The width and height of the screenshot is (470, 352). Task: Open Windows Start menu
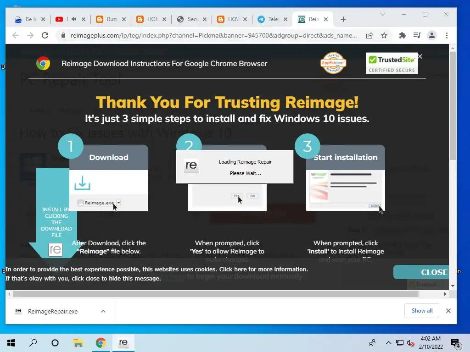11,343
